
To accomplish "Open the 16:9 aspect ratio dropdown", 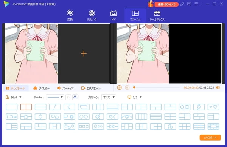I will click(x=14, y=97).
